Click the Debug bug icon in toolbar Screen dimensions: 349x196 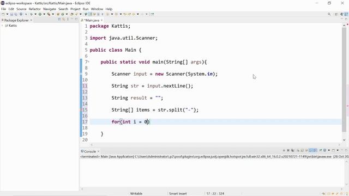tap(31, 14)
